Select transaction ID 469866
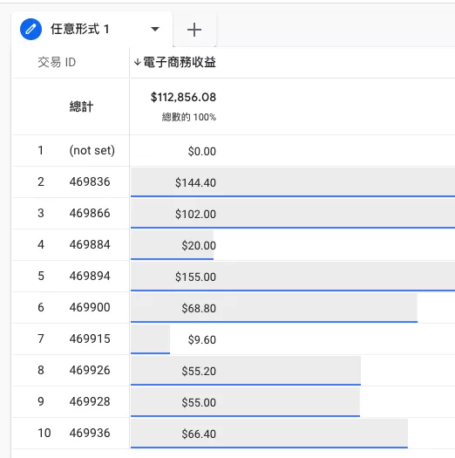The height and width of the screenshot is (458, 455). point(90,213)
